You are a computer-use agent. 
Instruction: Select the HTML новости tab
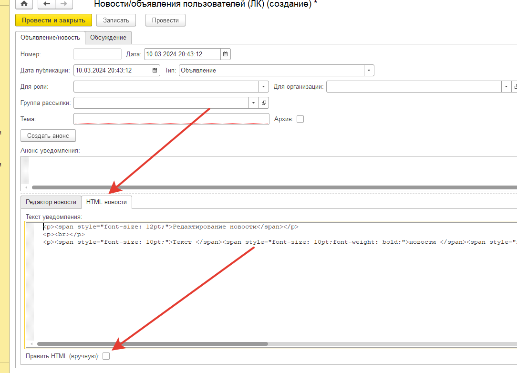(x=106, y=202)
